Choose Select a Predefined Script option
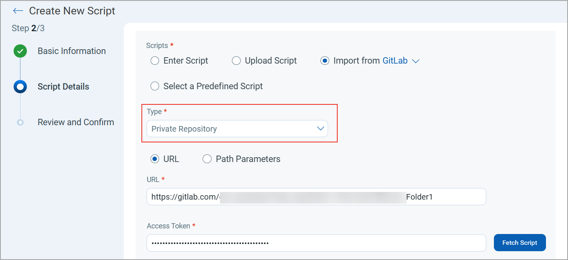568x260 pixels. [155, 86]
